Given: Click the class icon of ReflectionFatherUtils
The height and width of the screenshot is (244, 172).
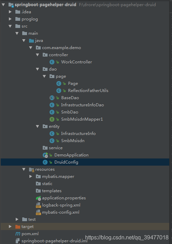Looking at the screenshot, I should 59,91.
